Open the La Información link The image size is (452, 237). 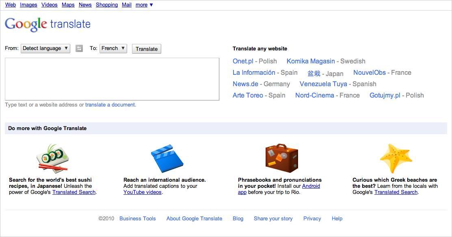pyautogui.click(x=254, y=72)
